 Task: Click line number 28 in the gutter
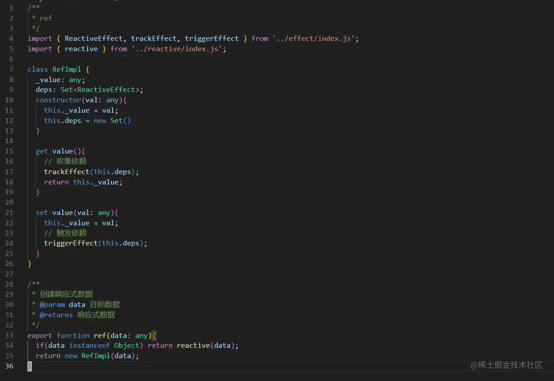(x=9, y=284)
